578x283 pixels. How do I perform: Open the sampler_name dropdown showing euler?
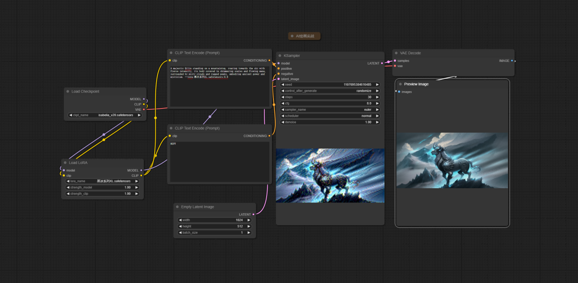[330, 110]
